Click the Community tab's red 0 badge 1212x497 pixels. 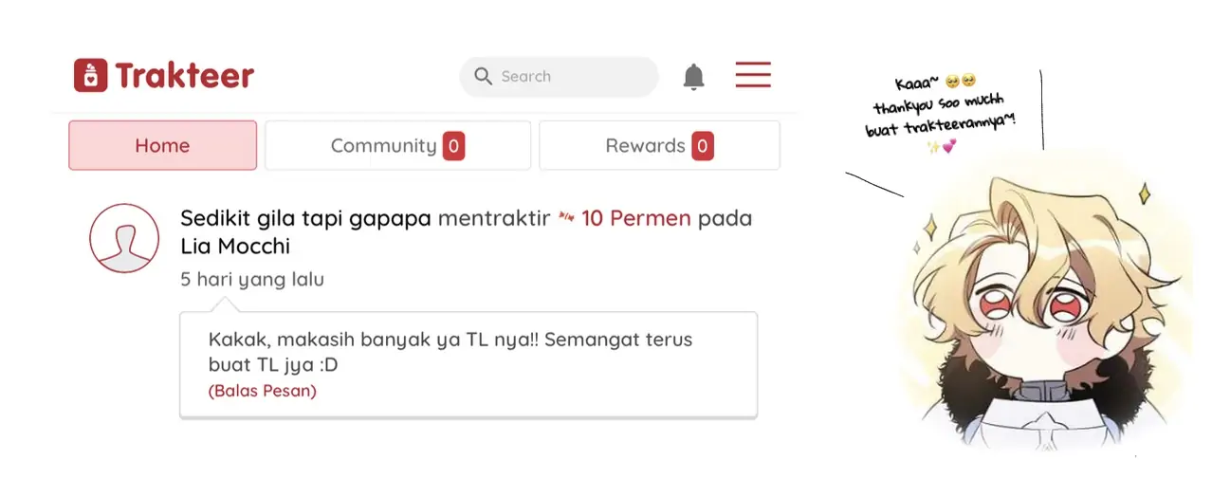point(453,146)
